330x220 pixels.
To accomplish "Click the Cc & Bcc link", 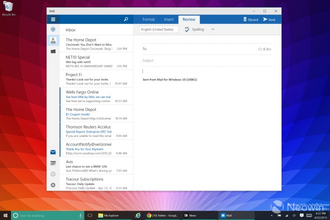I will (265, 49).
